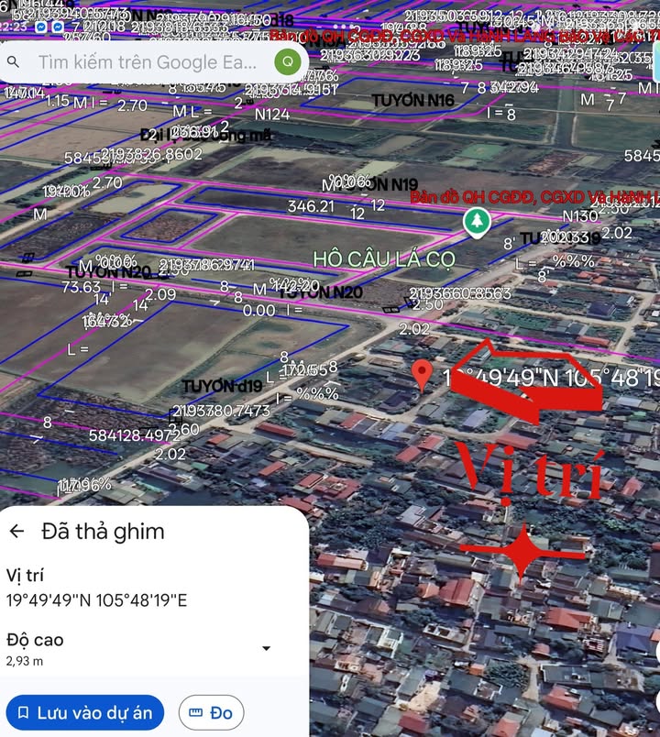Go back using the arrow beside Đã thả ghim
The width and height of the screenshot is (660, 737).
(x=16, y=532)
